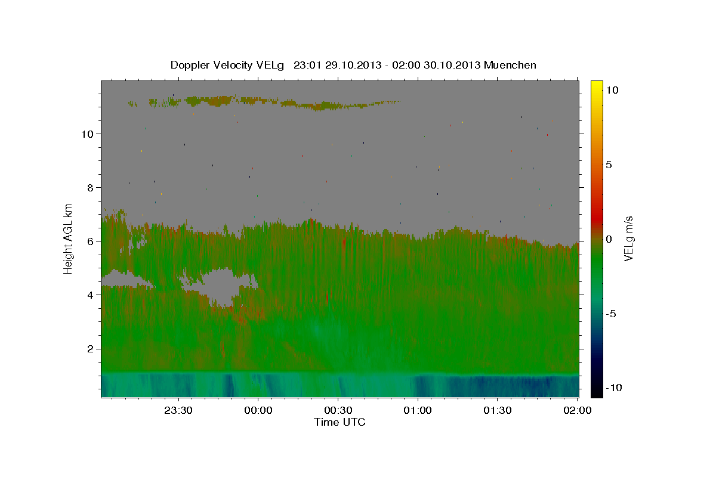Select the 01:00 time tick label
The width and height of the screenshot is (716, 477).
point(418,410)
